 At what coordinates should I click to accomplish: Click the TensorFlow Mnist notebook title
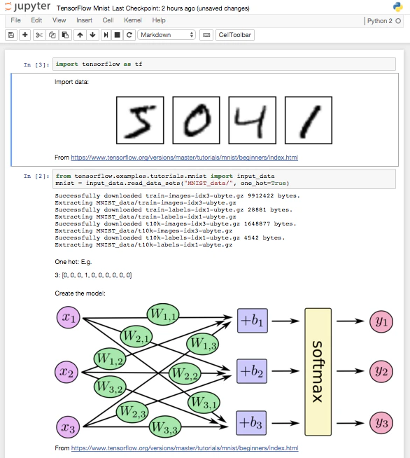click(83, 8)
